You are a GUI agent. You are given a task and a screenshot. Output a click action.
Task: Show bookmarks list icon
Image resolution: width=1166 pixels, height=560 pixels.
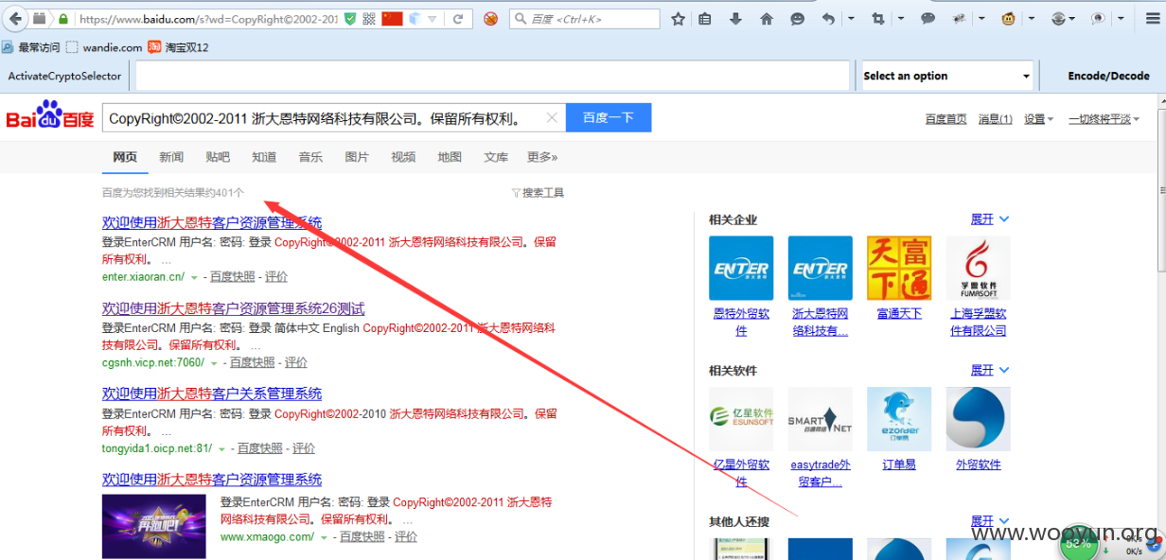click(x=705, y=19)
